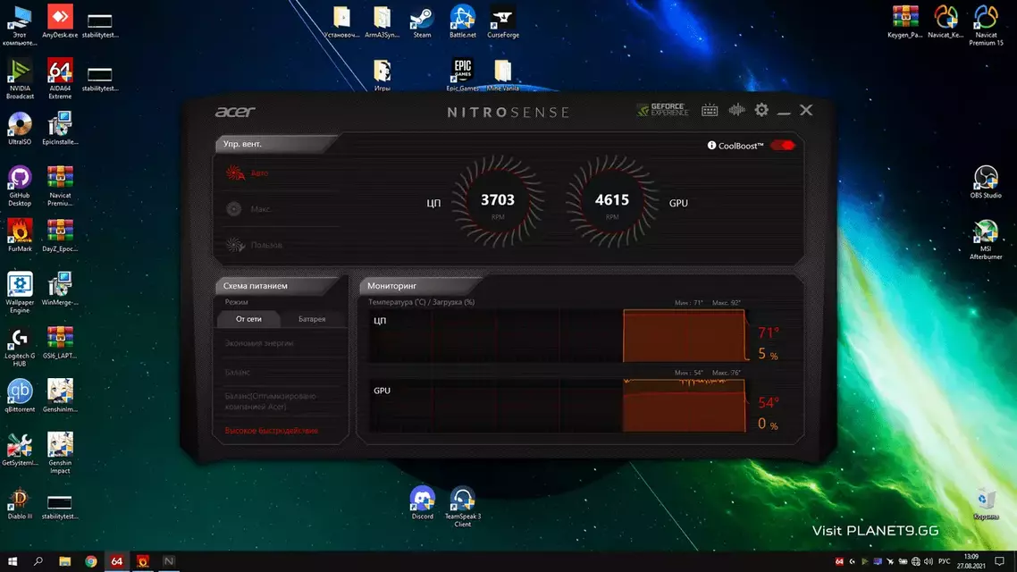The height and width of the screenshot is (572, 1017).
Task: Open the taskbar clock and date
Action: (x=971, y=561)
